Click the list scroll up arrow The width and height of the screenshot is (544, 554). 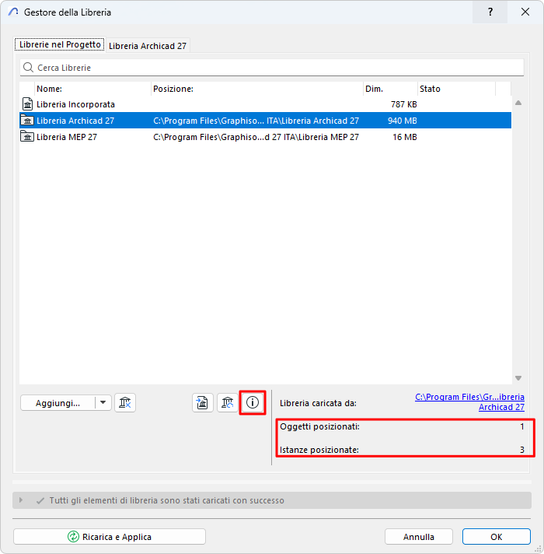[x=518, y=103]
